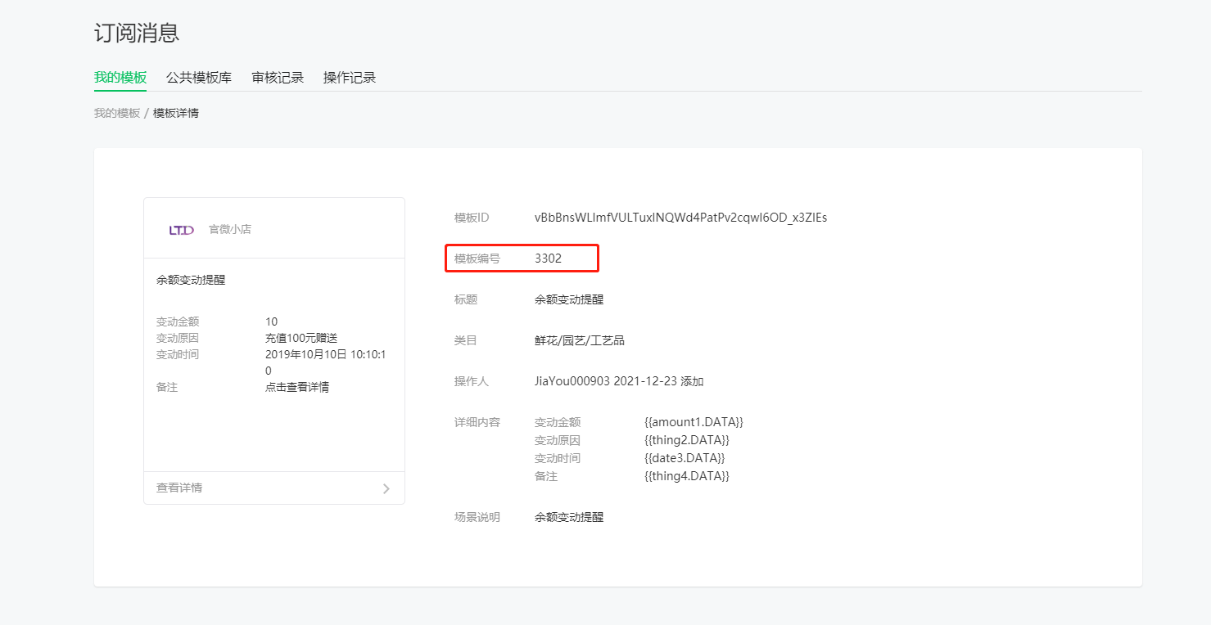Click the 余额变动提醒 title in the preview card
The width and height of the screenshot is (1211, 625).
[191, 280]
